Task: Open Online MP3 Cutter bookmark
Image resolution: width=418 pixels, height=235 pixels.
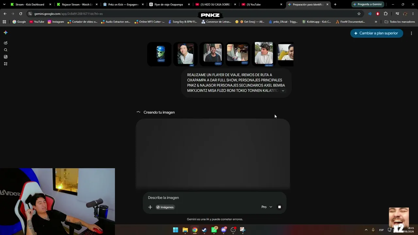Action: [x=150, y=22]
